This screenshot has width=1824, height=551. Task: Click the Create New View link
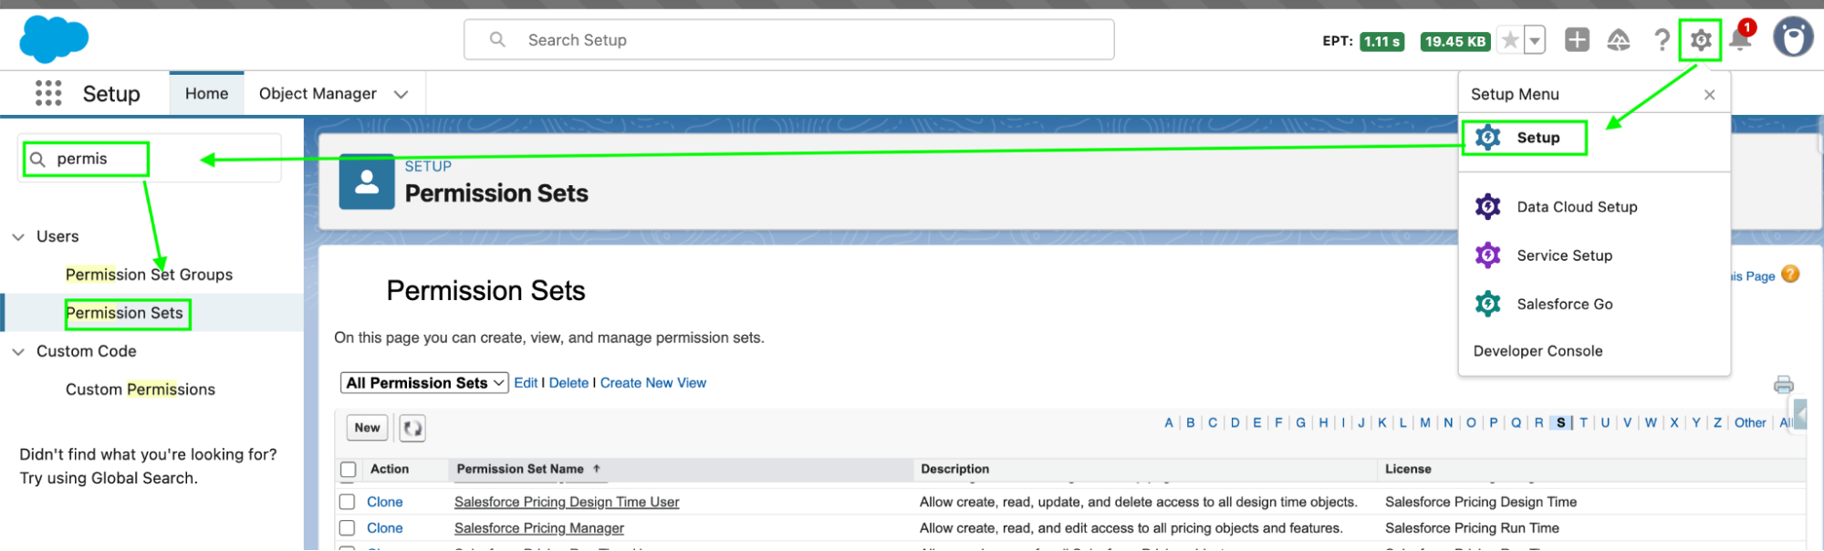pos(653,383)
